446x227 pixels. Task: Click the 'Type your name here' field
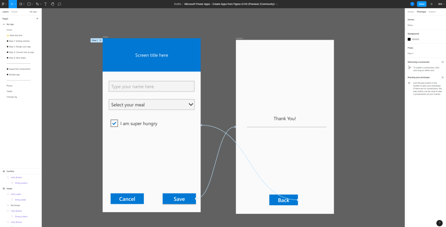pos(151,87)
